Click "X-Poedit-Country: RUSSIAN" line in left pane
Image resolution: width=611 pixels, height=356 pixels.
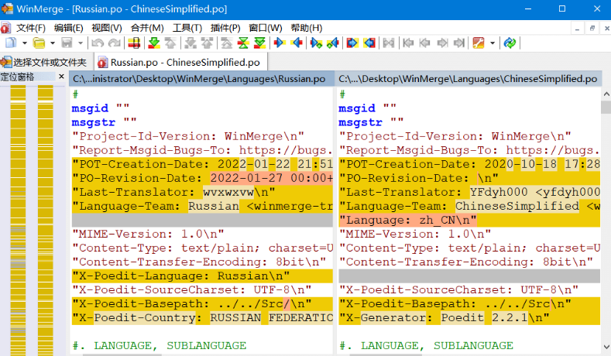point(202,318)
